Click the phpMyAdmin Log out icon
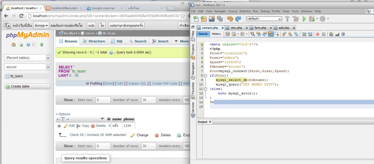374x164 pixels. coord(21,45)
